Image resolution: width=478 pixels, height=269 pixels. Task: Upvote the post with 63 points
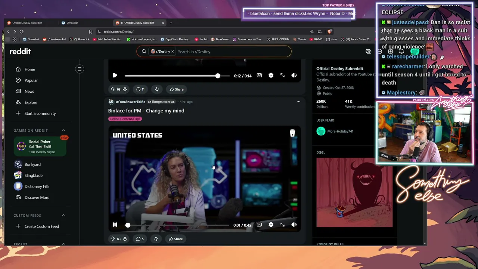[112, 89]
